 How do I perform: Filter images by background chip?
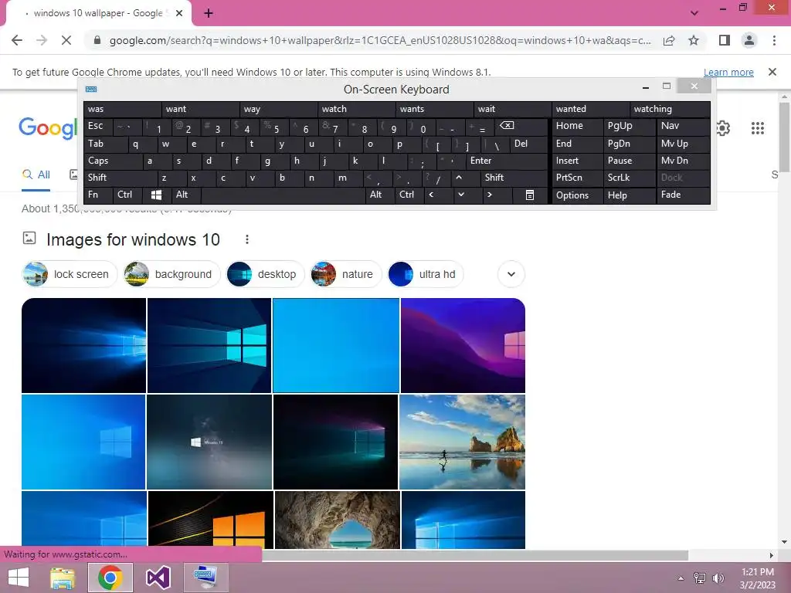(x=172, y=274)
